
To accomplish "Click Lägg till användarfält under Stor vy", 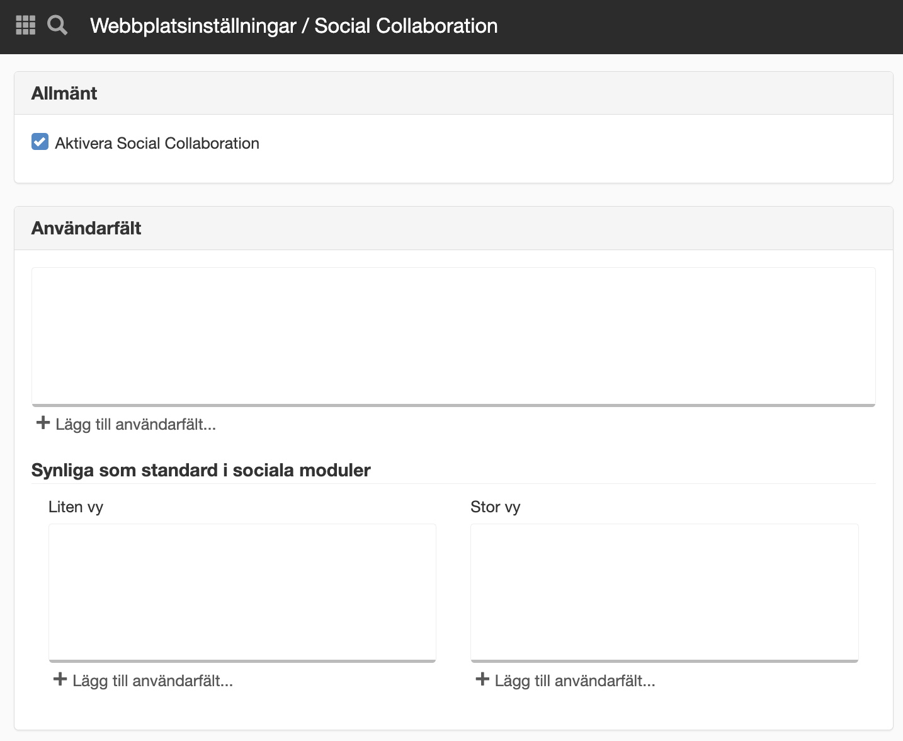I will pos(565,681).
